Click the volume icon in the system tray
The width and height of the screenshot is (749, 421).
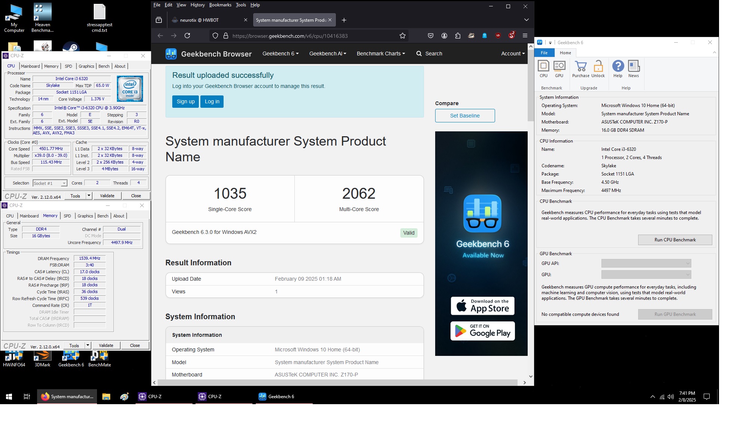point(671,397)
